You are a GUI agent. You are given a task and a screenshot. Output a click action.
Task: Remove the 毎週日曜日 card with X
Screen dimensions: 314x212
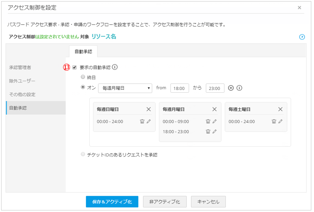149,109
